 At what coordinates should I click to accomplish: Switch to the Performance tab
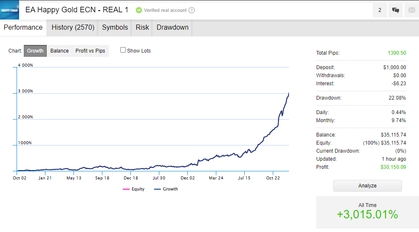tap(23, 28)
